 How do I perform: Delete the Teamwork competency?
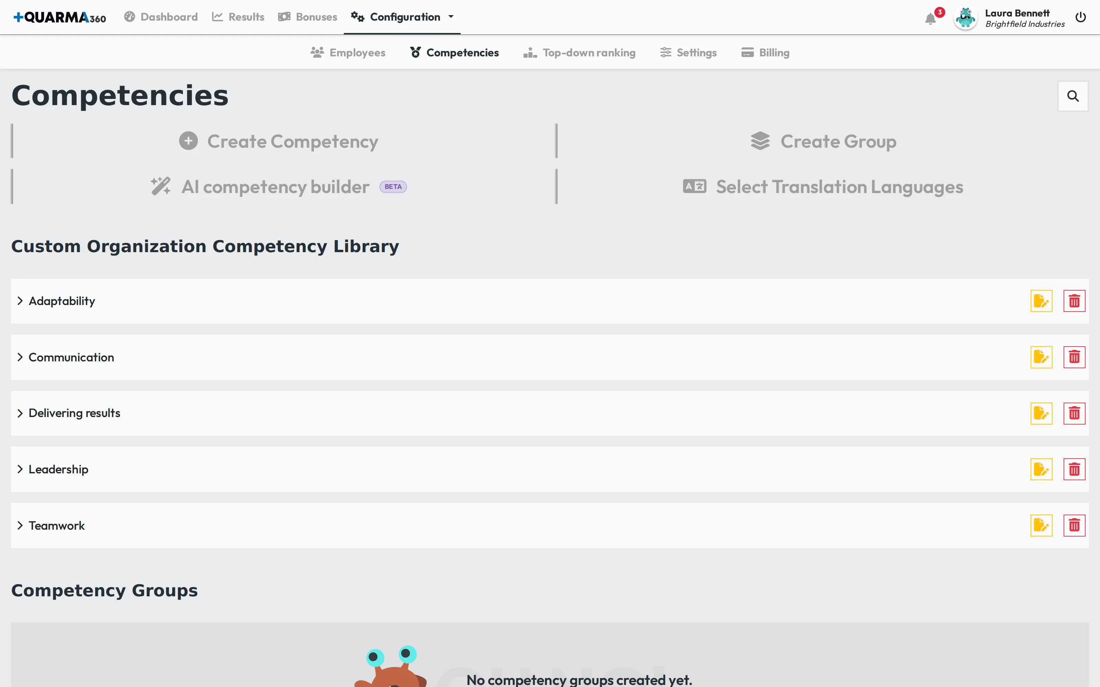[1074, 525]
